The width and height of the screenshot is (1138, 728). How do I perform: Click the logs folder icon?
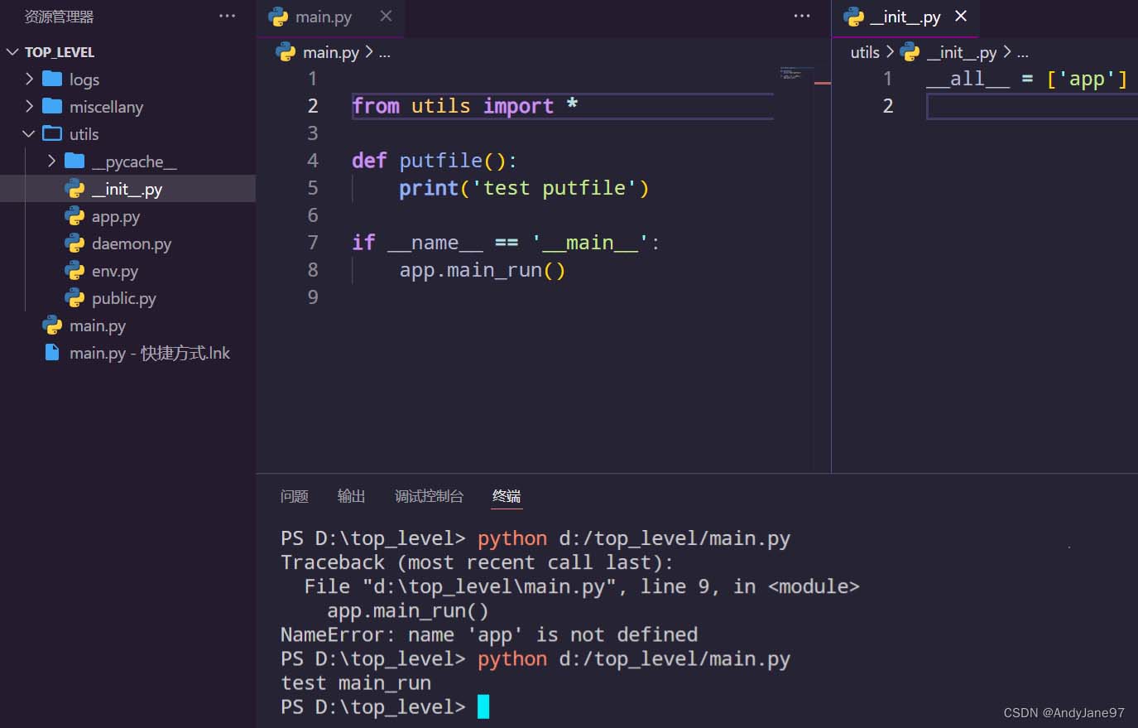pyautogui.click(x=52, y=80)
